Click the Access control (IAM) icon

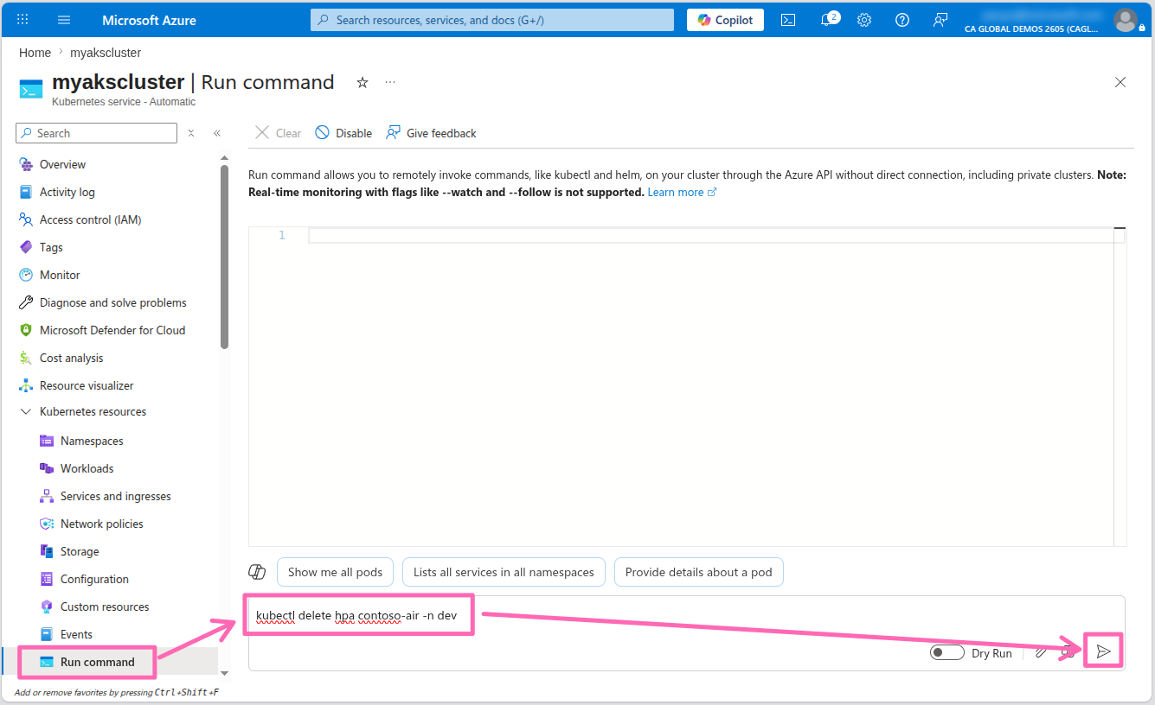(x=25, y=219)
